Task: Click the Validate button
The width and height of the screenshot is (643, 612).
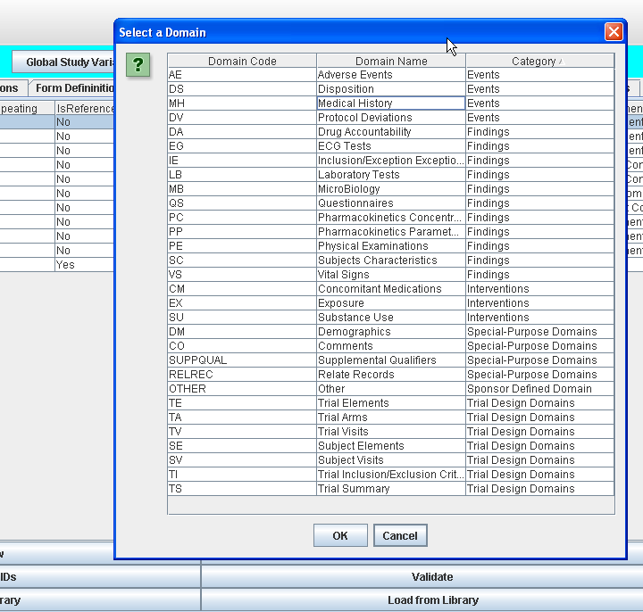Action: point(432,577)
